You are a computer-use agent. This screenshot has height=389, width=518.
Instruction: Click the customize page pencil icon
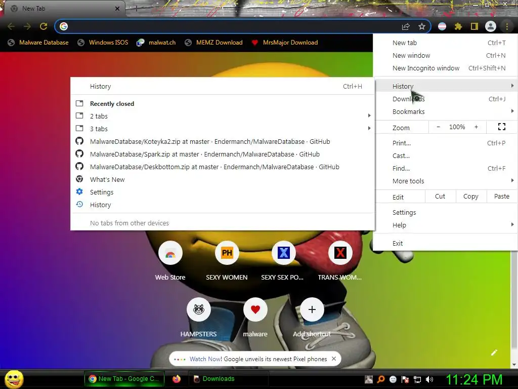[494, 353]
